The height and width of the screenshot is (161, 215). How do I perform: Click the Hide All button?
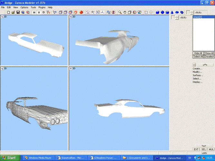click(198, 53)
